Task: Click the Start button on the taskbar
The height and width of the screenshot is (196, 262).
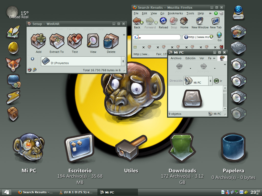Action: point(6,192)
